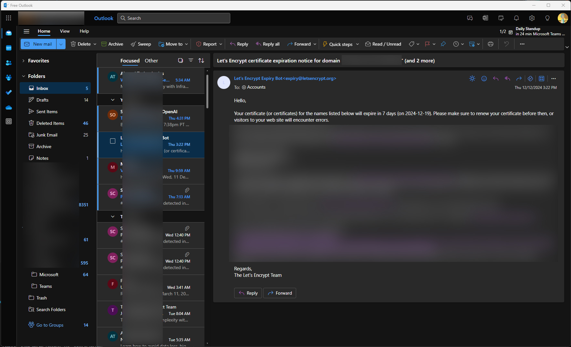This screenshot has height=347, width=571.
Task: Open the Microsoft folder
Action: (x=55, y=275)
